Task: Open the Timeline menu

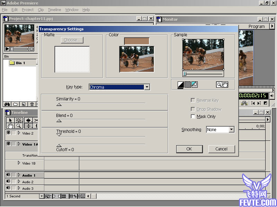Action: [x=54, y=10]
